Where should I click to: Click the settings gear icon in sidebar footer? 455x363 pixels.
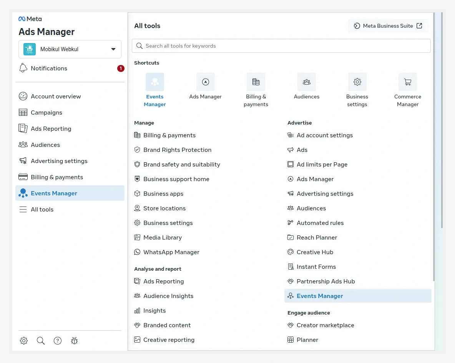click(x=24, y=341)
